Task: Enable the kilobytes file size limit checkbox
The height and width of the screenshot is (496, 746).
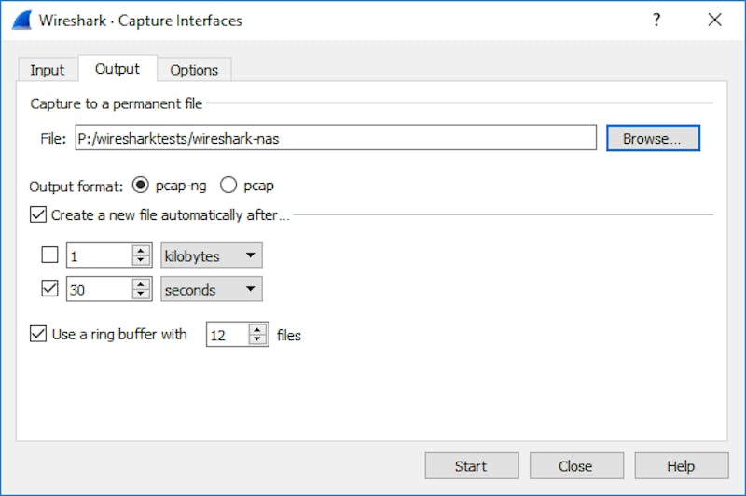Action: pos(51,255)
